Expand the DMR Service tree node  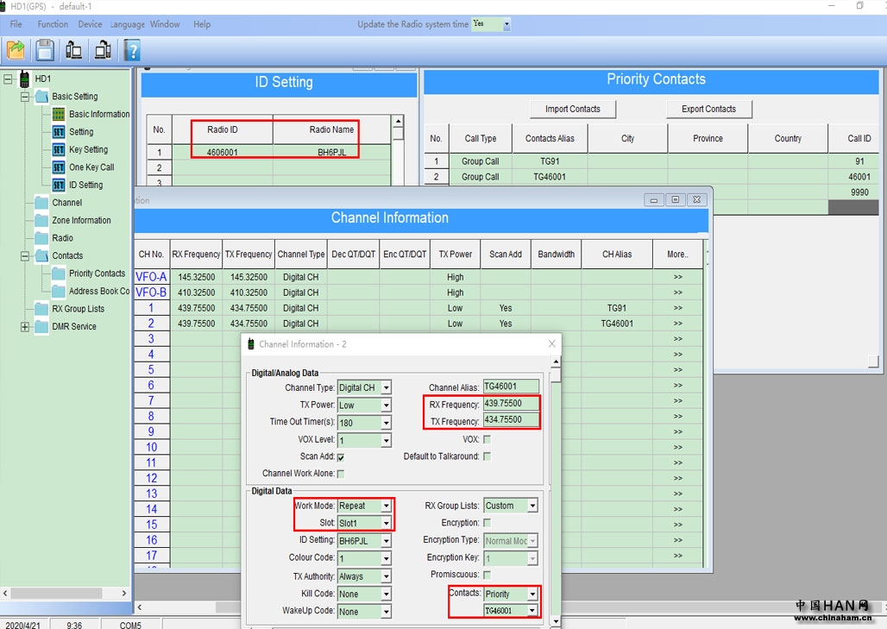pos(25,327)
